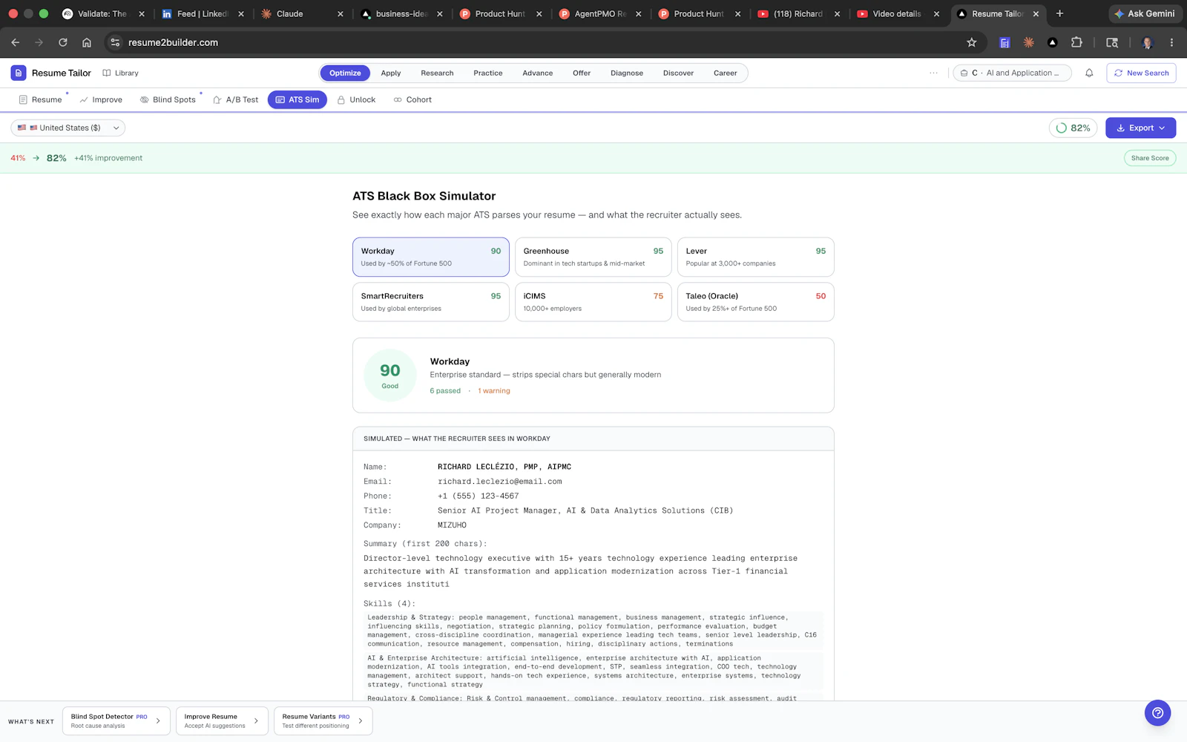Image resolution: width=1187 pixels, height=742 pixels.
Task: Open the Offer tab
Action: pos(582,73)
